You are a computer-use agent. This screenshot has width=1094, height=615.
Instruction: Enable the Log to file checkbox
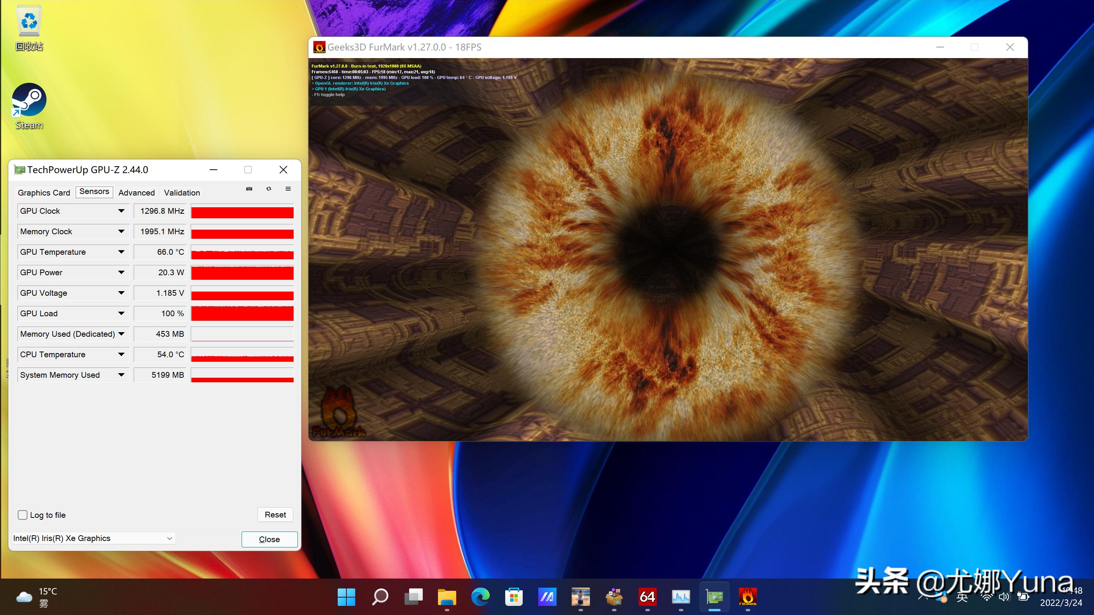(x=23, y=515)
